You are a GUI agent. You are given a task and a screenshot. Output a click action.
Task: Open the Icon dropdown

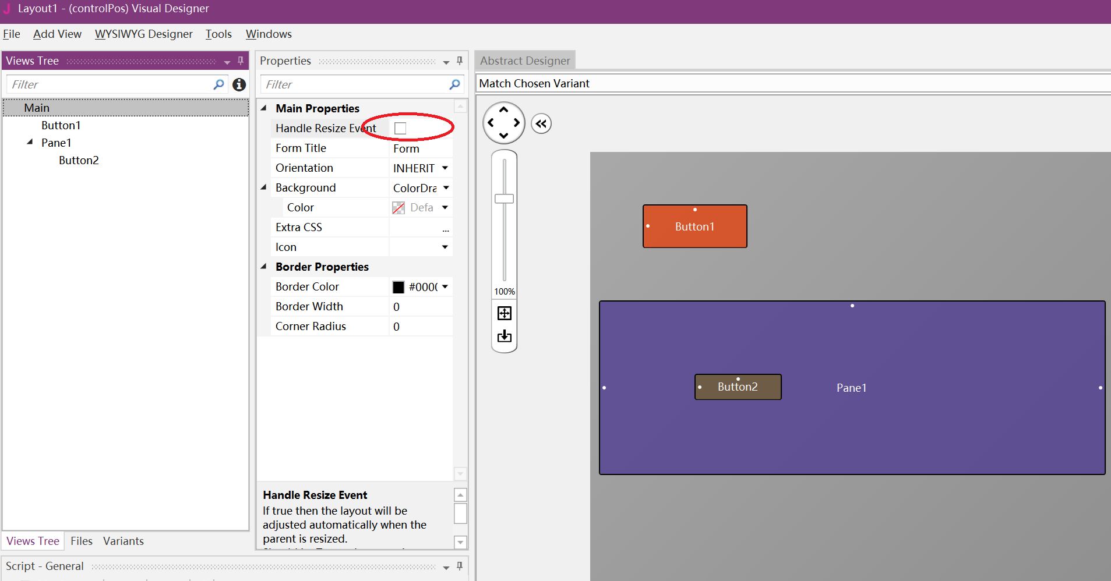tap(445, 247)
